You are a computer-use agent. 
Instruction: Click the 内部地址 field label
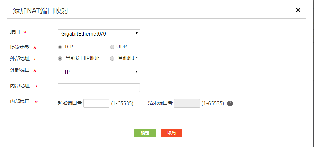20,86
